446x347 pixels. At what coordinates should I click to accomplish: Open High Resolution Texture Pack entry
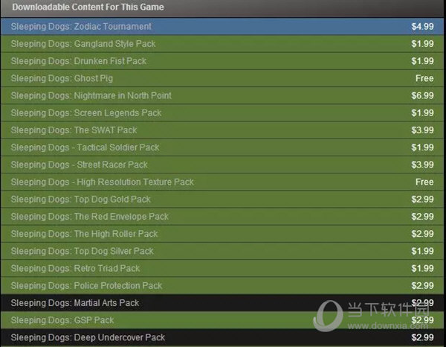pyautogui.click(x=222, y=182)
